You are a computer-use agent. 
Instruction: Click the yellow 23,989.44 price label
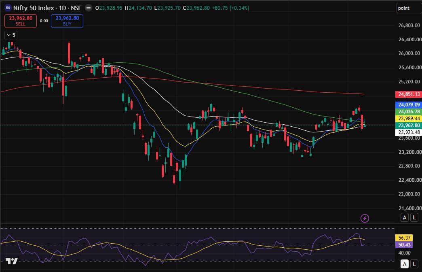(x=409, y=119)
